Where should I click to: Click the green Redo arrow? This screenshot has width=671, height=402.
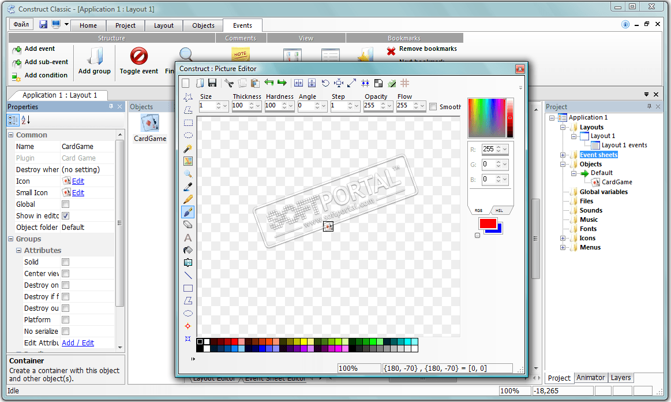click(x=282, y=82)
